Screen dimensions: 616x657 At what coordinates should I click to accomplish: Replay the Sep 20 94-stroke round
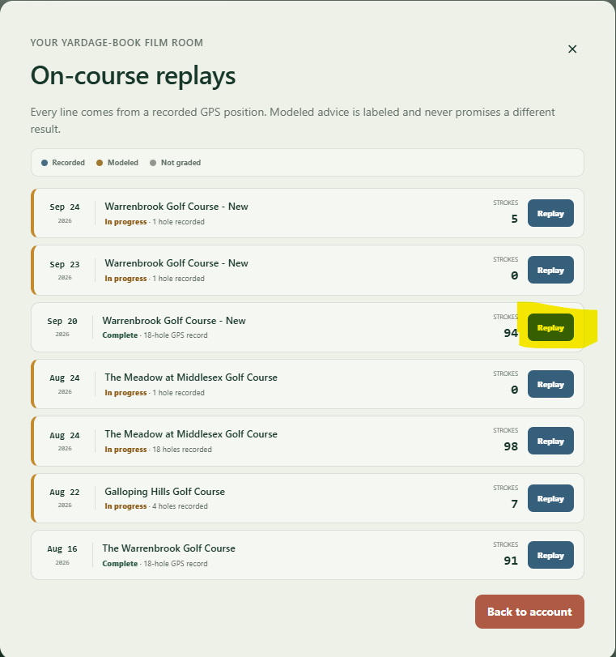[x=550, y=327]
